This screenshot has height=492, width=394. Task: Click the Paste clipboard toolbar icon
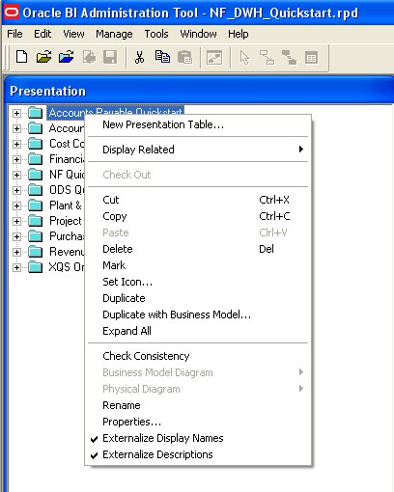click(x=184, y=58)
